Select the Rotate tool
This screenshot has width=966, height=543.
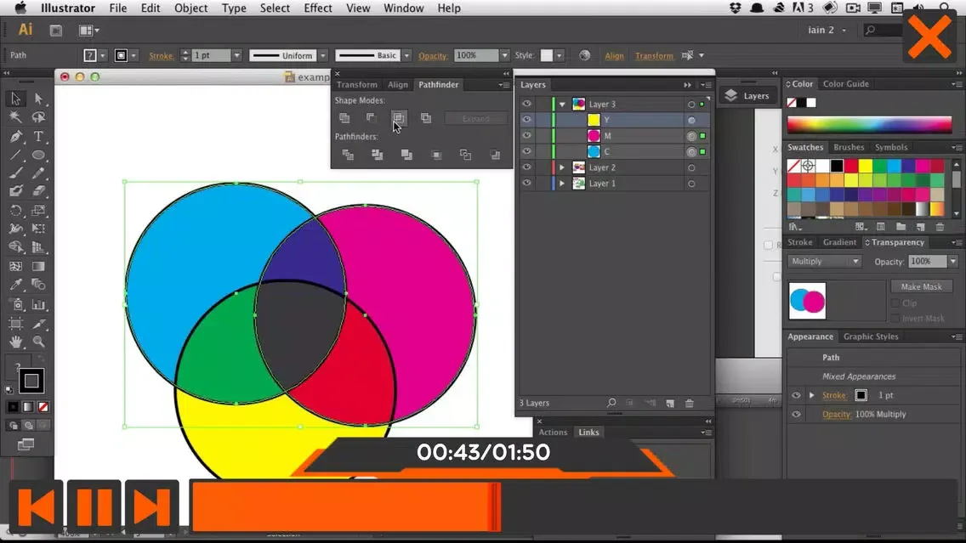click(15, 211)
